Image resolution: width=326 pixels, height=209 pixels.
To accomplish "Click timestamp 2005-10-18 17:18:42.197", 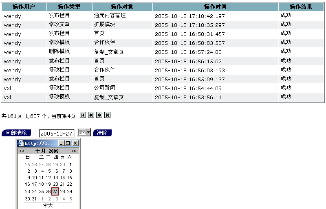I will click(x=190, y=16).
